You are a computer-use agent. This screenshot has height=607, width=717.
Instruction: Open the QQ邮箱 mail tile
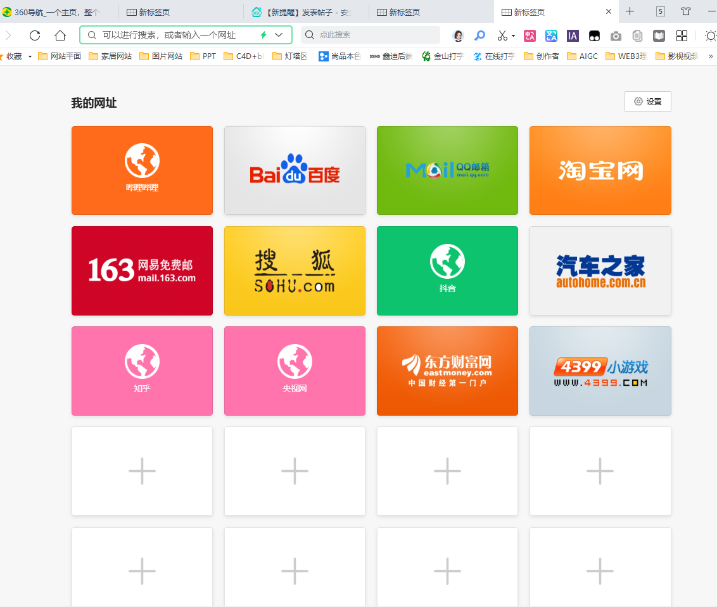(x=447, y=170)
